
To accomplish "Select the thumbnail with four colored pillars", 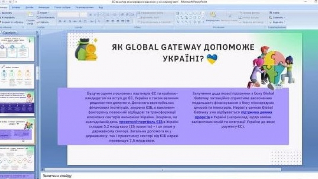I will [17, 76].
